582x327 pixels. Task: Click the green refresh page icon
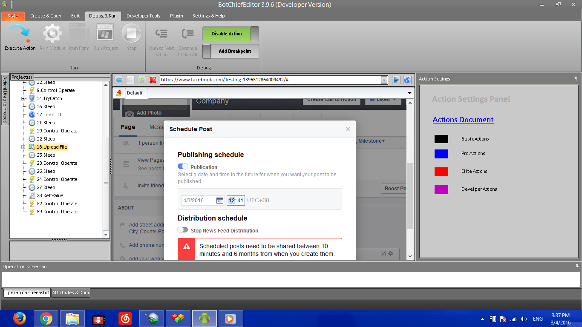point(141,80)
